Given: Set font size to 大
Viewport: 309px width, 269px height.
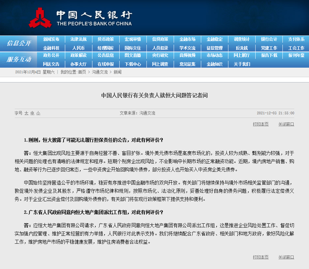Looking at the screenshot, I should pyautogui.click(x=27, y=113).
